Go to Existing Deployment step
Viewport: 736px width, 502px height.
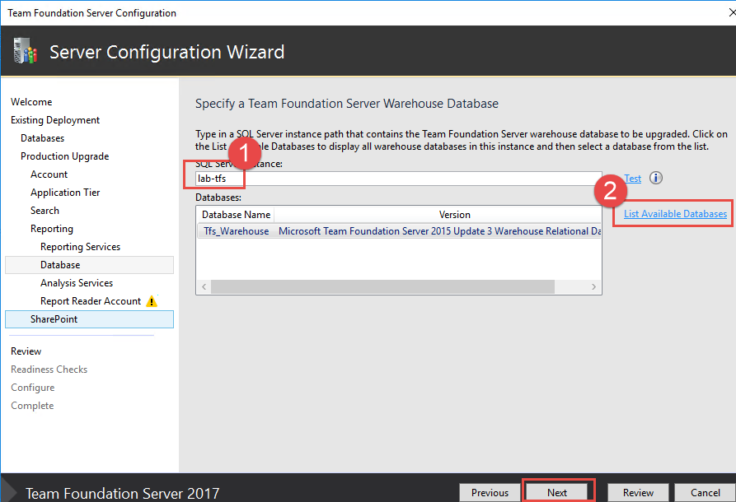55,120
